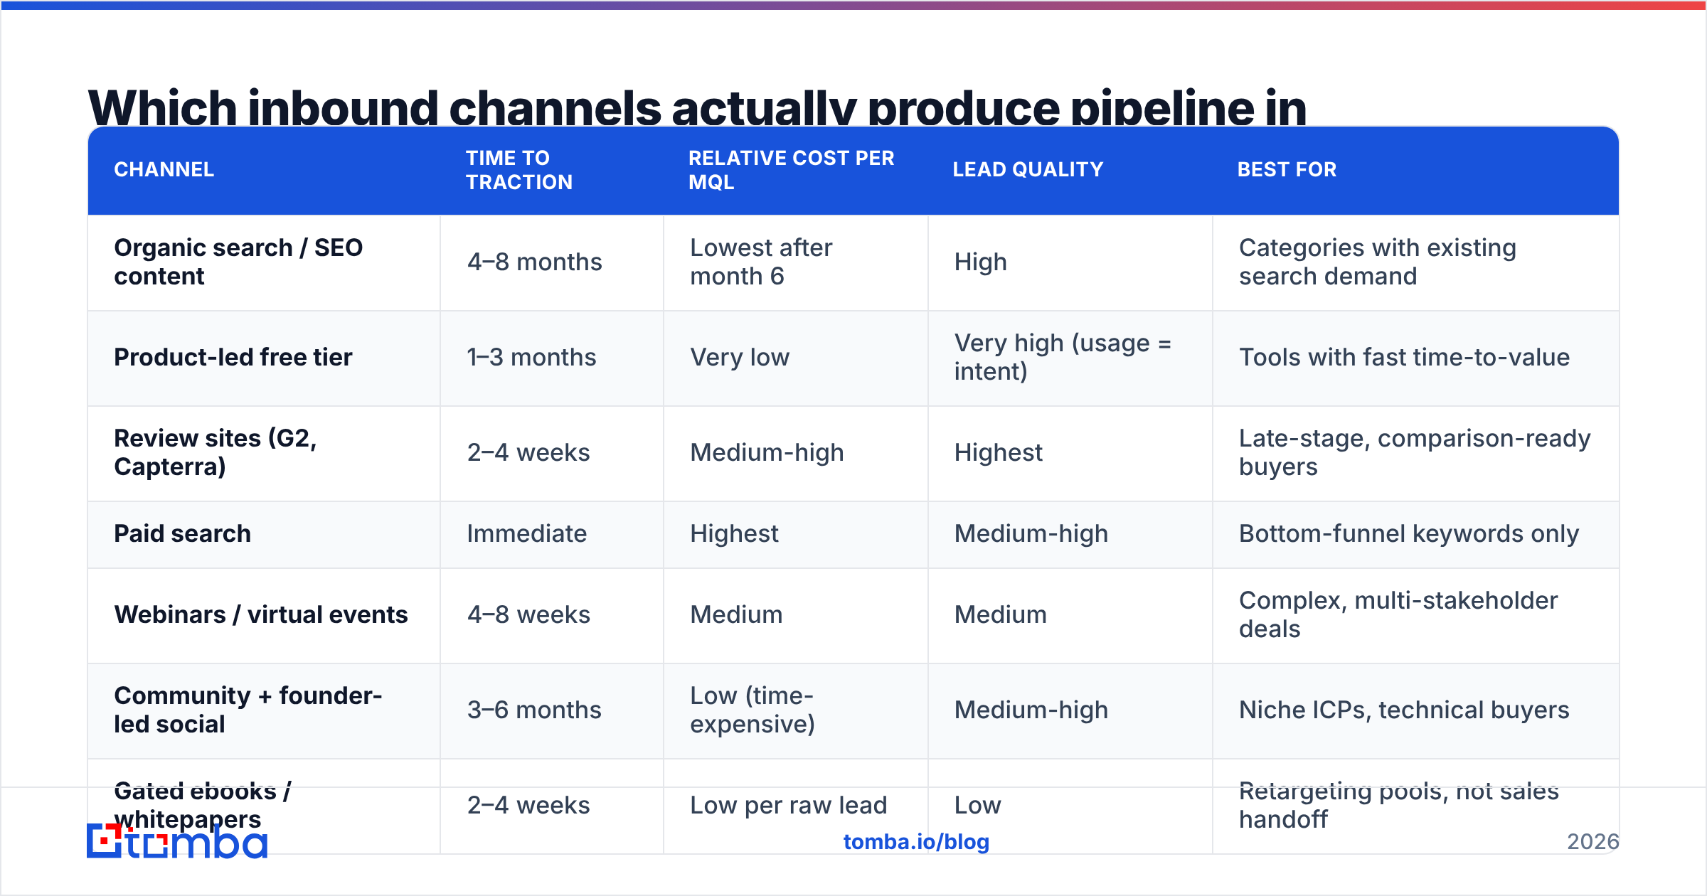Click Medium cost in Webinars row
1707x896 pixels.
tap(796, 615)
